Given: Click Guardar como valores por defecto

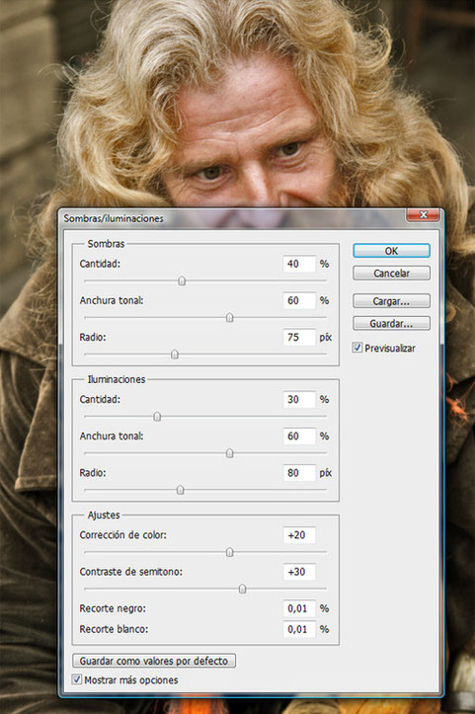Looking at the screenshot, I should click(x=154, y=661).
